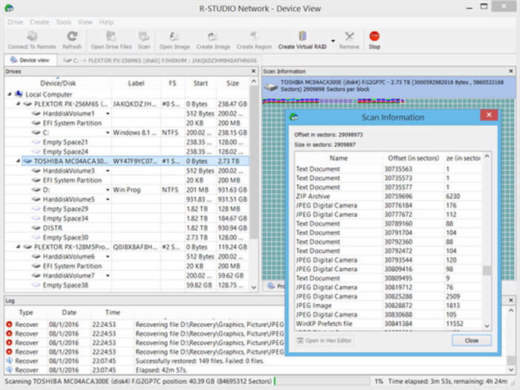Viewport: 520px width, 390px height.
Task: Switch to the C: PLEXTOR PX-256M6S tab
Action: (160, 60)
